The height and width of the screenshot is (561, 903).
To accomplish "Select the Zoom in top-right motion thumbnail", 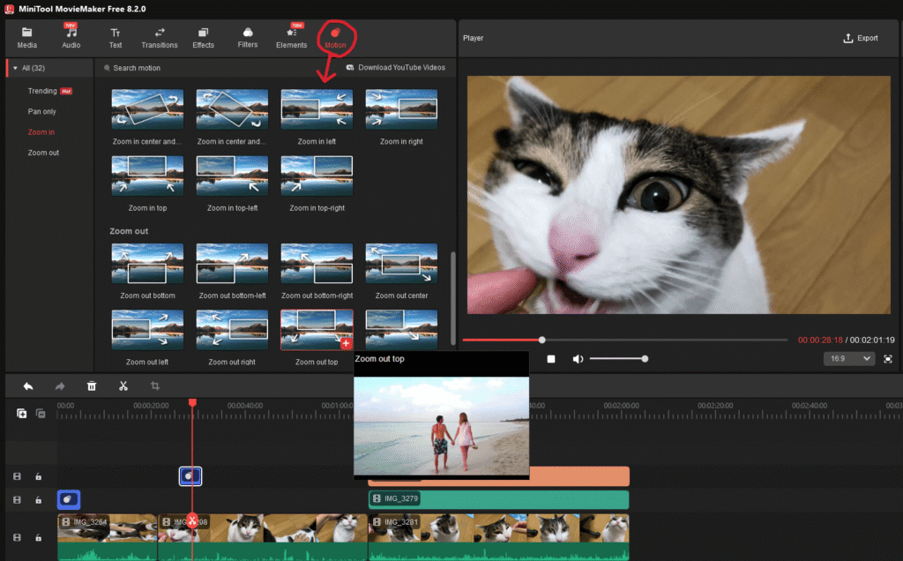I will pyautogui.click(x=317, y=176).
